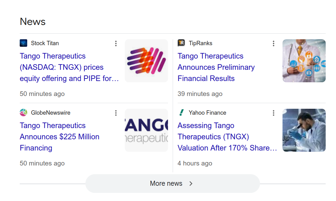Click the Tango striped logo thumbnail
This screenshot has width=336, height=201.
point(146,61)
